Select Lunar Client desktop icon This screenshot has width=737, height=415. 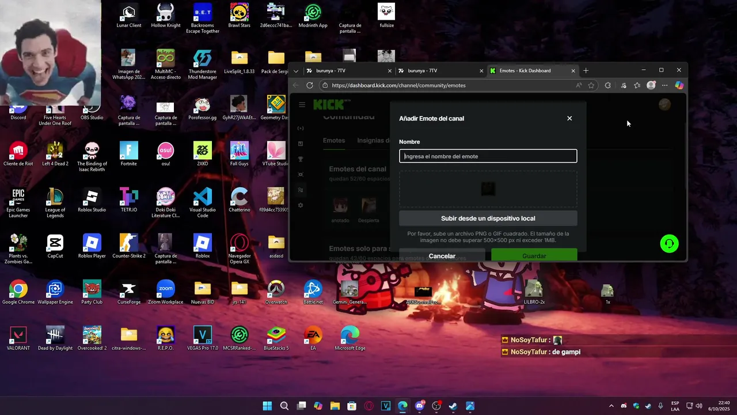click(x=129, y=16)
